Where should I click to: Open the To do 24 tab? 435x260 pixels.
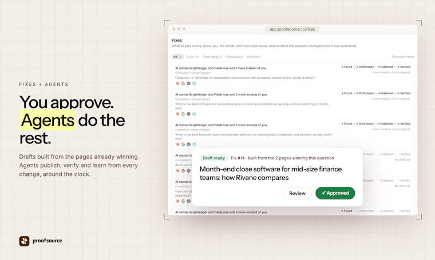[192, 57]
